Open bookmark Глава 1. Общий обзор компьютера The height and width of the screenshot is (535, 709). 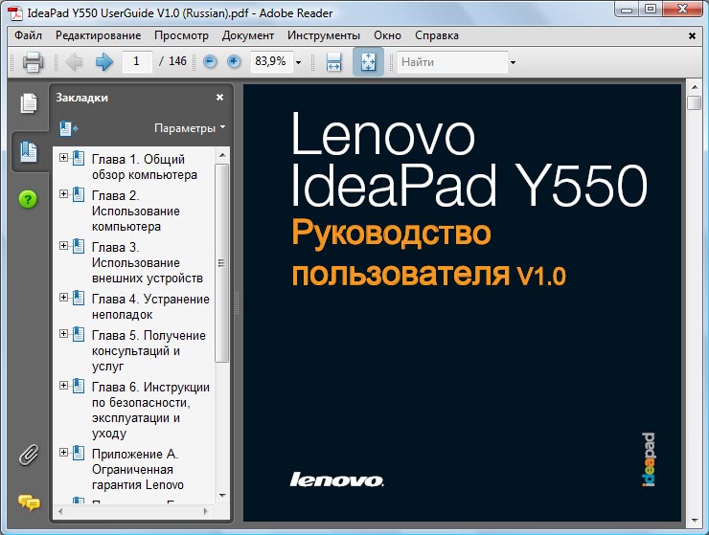[145, 167]
